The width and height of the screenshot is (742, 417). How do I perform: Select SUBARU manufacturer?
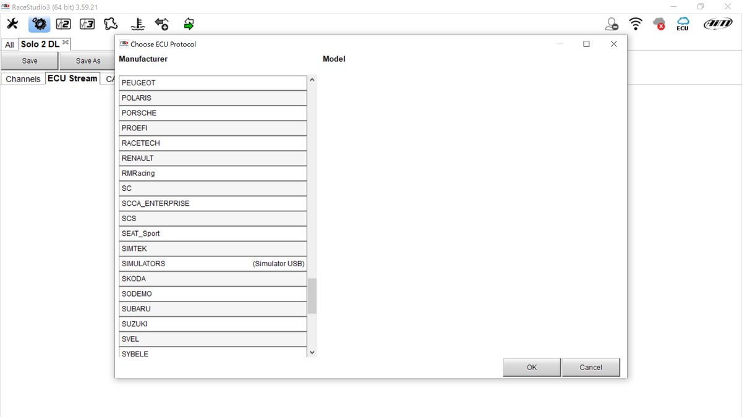(213, 309)
